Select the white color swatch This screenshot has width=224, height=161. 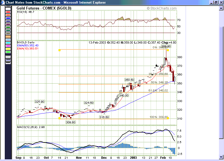(x=8, y=9)
